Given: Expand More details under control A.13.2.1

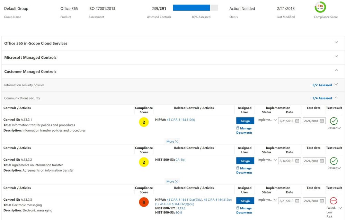Looking at the screenshot, I should pyautogui.click(x=172, y=142).
